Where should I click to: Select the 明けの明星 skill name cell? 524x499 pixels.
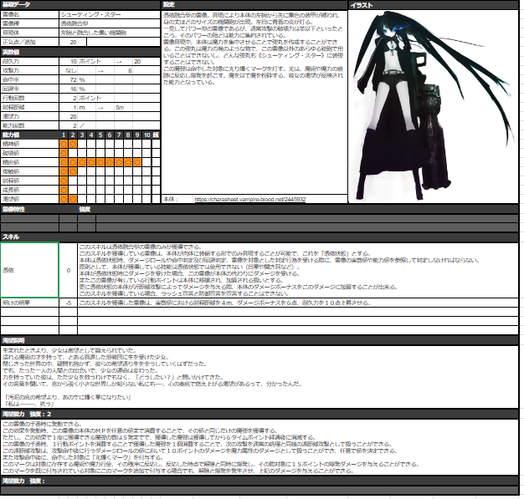tap(30, 303)
